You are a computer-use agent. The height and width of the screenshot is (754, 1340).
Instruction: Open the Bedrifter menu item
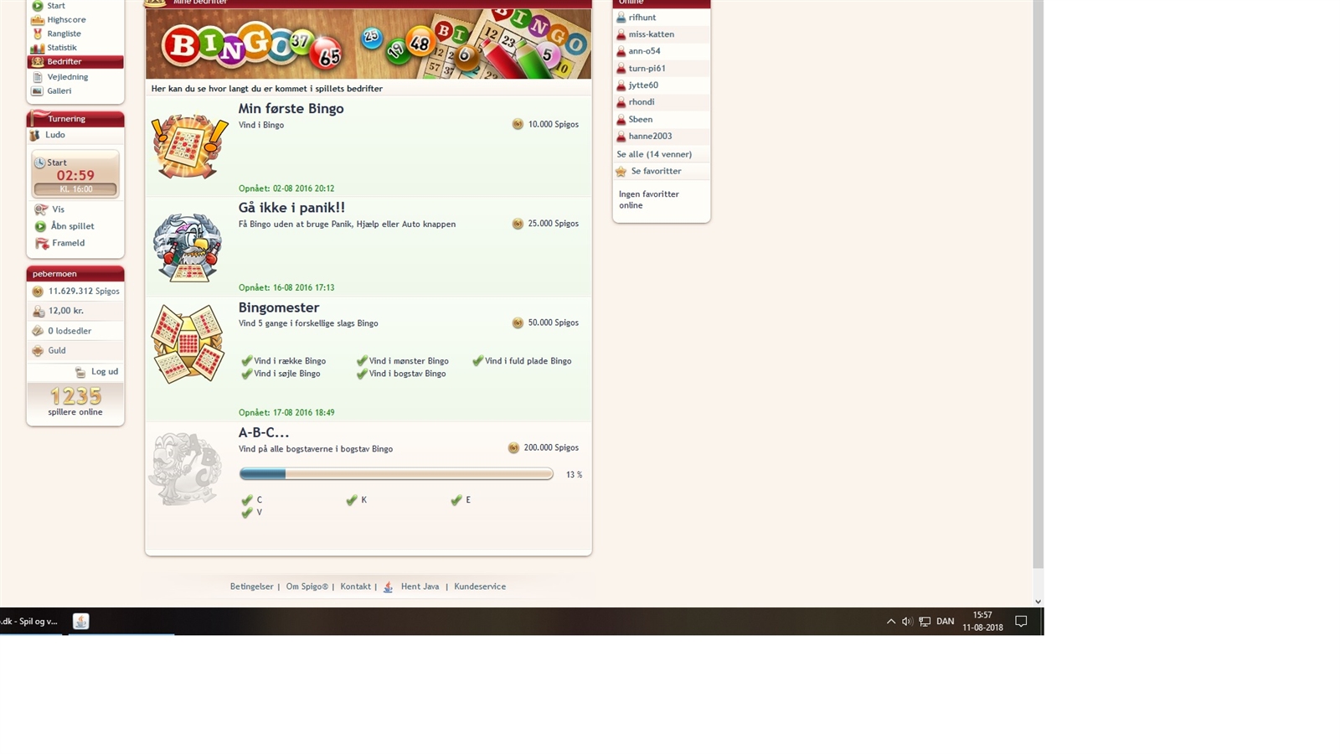[64, 62]
